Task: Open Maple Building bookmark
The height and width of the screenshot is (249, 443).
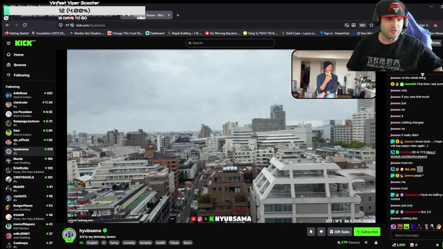Action: tap(184, 33)
